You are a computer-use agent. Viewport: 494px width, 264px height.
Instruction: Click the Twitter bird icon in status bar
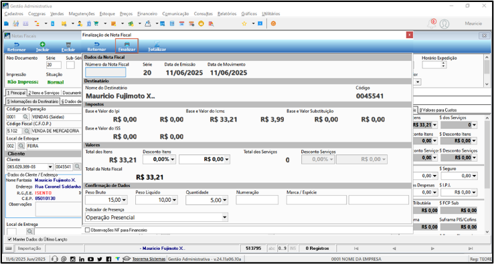pos(100,259)
